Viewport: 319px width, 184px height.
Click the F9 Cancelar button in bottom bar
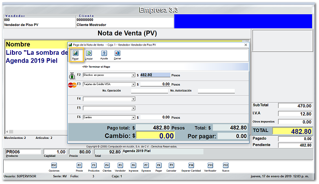coord(171,165)
